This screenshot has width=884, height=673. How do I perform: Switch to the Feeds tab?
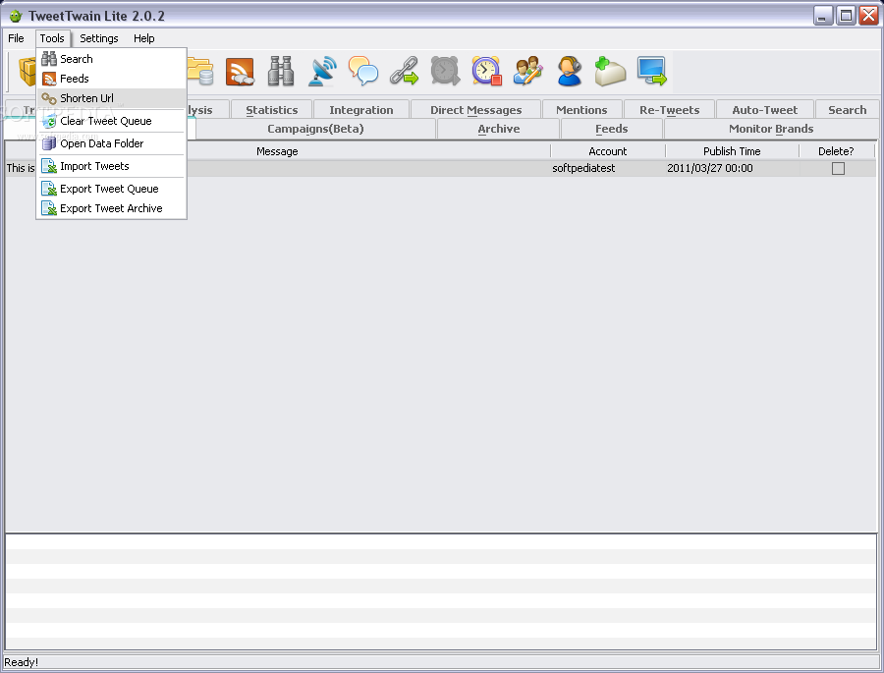(x=612, y=129)
